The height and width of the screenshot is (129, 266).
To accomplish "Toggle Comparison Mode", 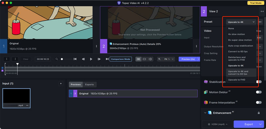I will (x=121, y=59).
